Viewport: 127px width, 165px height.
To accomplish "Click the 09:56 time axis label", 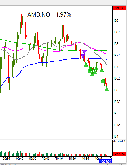I will pos(33,158).
